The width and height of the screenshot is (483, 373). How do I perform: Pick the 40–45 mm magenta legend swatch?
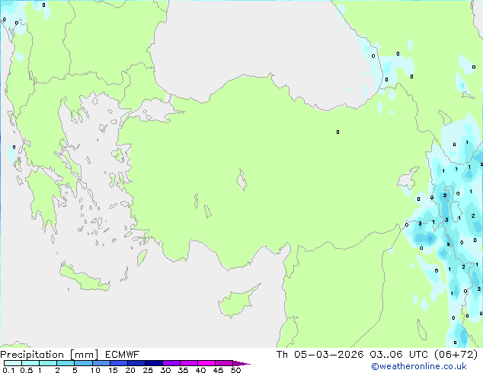[x=206, y=363]
